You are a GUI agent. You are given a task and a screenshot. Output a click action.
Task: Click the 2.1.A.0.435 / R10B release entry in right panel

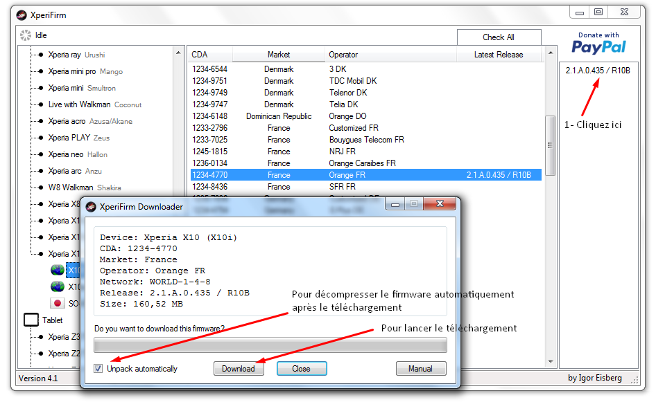tap(598, 71)
